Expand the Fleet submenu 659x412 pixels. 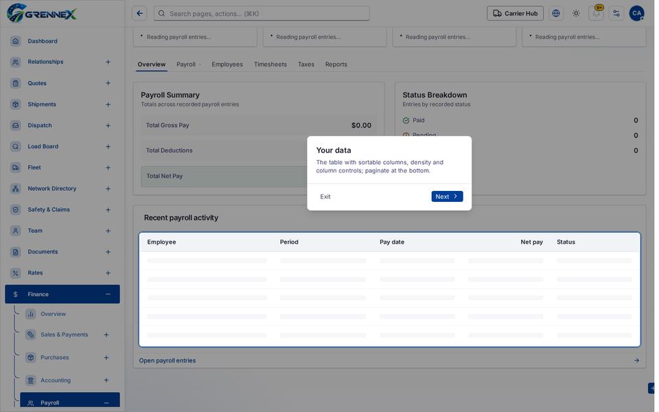pyautogui.click(x=108, y=168)
